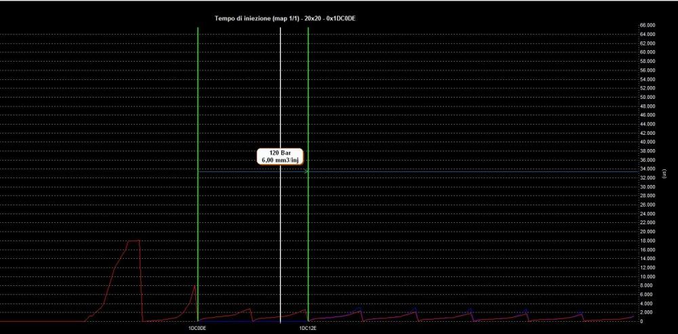The width and height of the screenshot is (678, 334).
Task: Click the 26.000 y-axis value
Action: (647, 205)
